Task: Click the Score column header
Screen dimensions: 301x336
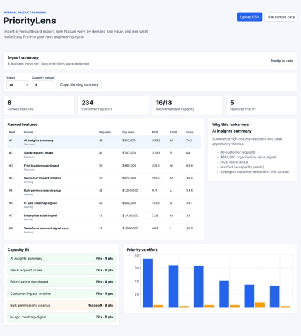Action: pos(190,132)
